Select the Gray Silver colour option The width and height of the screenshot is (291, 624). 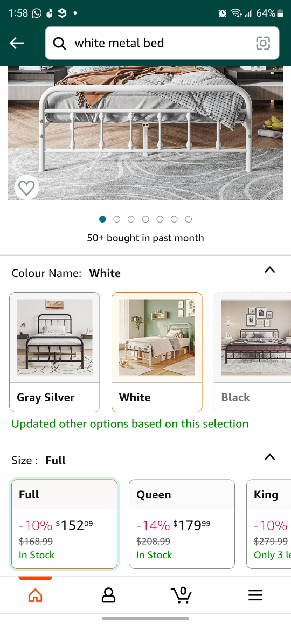click(x=54, y=352)
